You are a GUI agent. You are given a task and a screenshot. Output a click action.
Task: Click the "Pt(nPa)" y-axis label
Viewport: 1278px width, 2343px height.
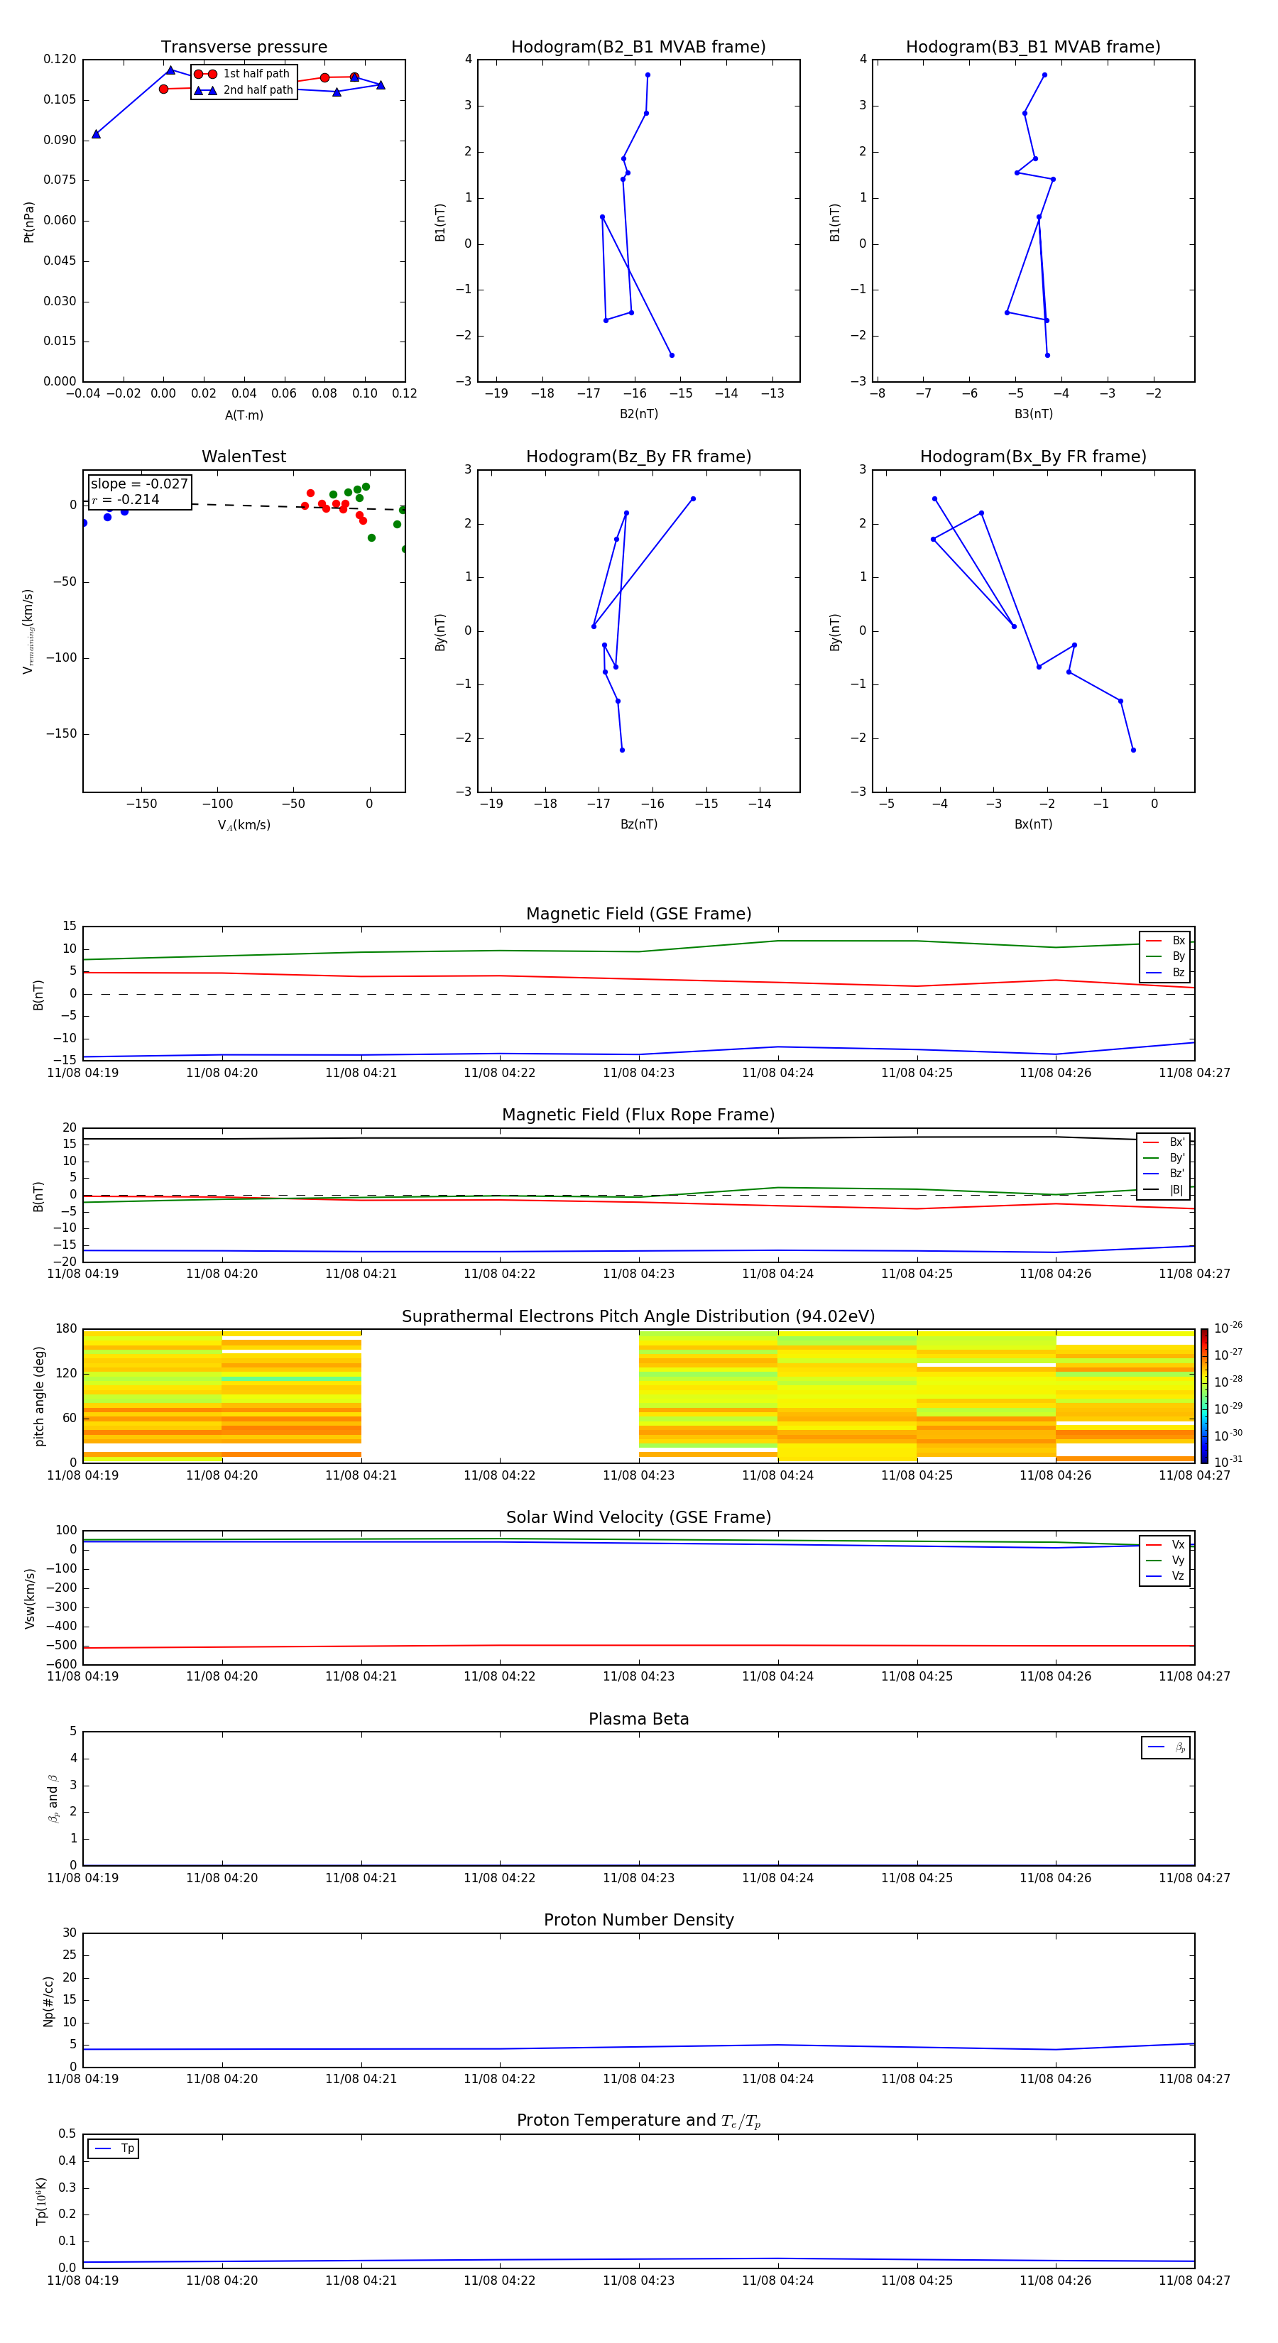point(28,221)
